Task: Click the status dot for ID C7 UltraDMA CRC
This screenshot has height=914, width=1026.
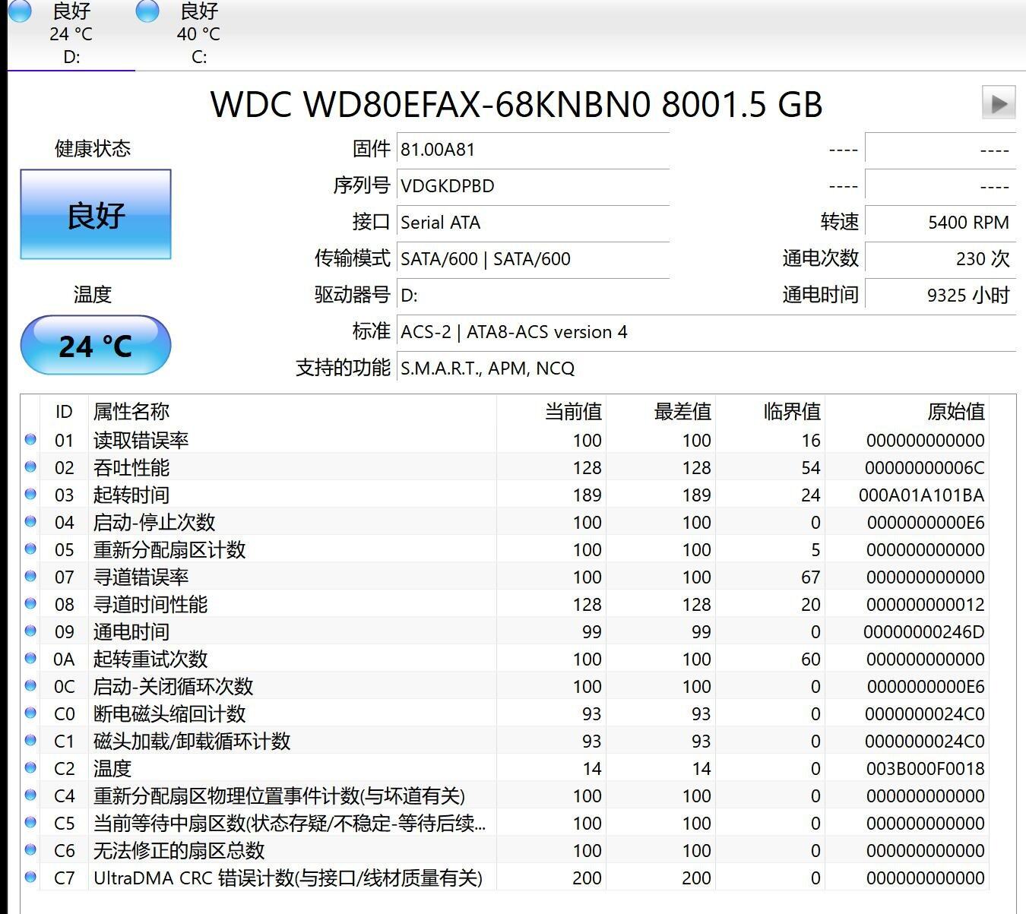Action: (x=30, y=877)
